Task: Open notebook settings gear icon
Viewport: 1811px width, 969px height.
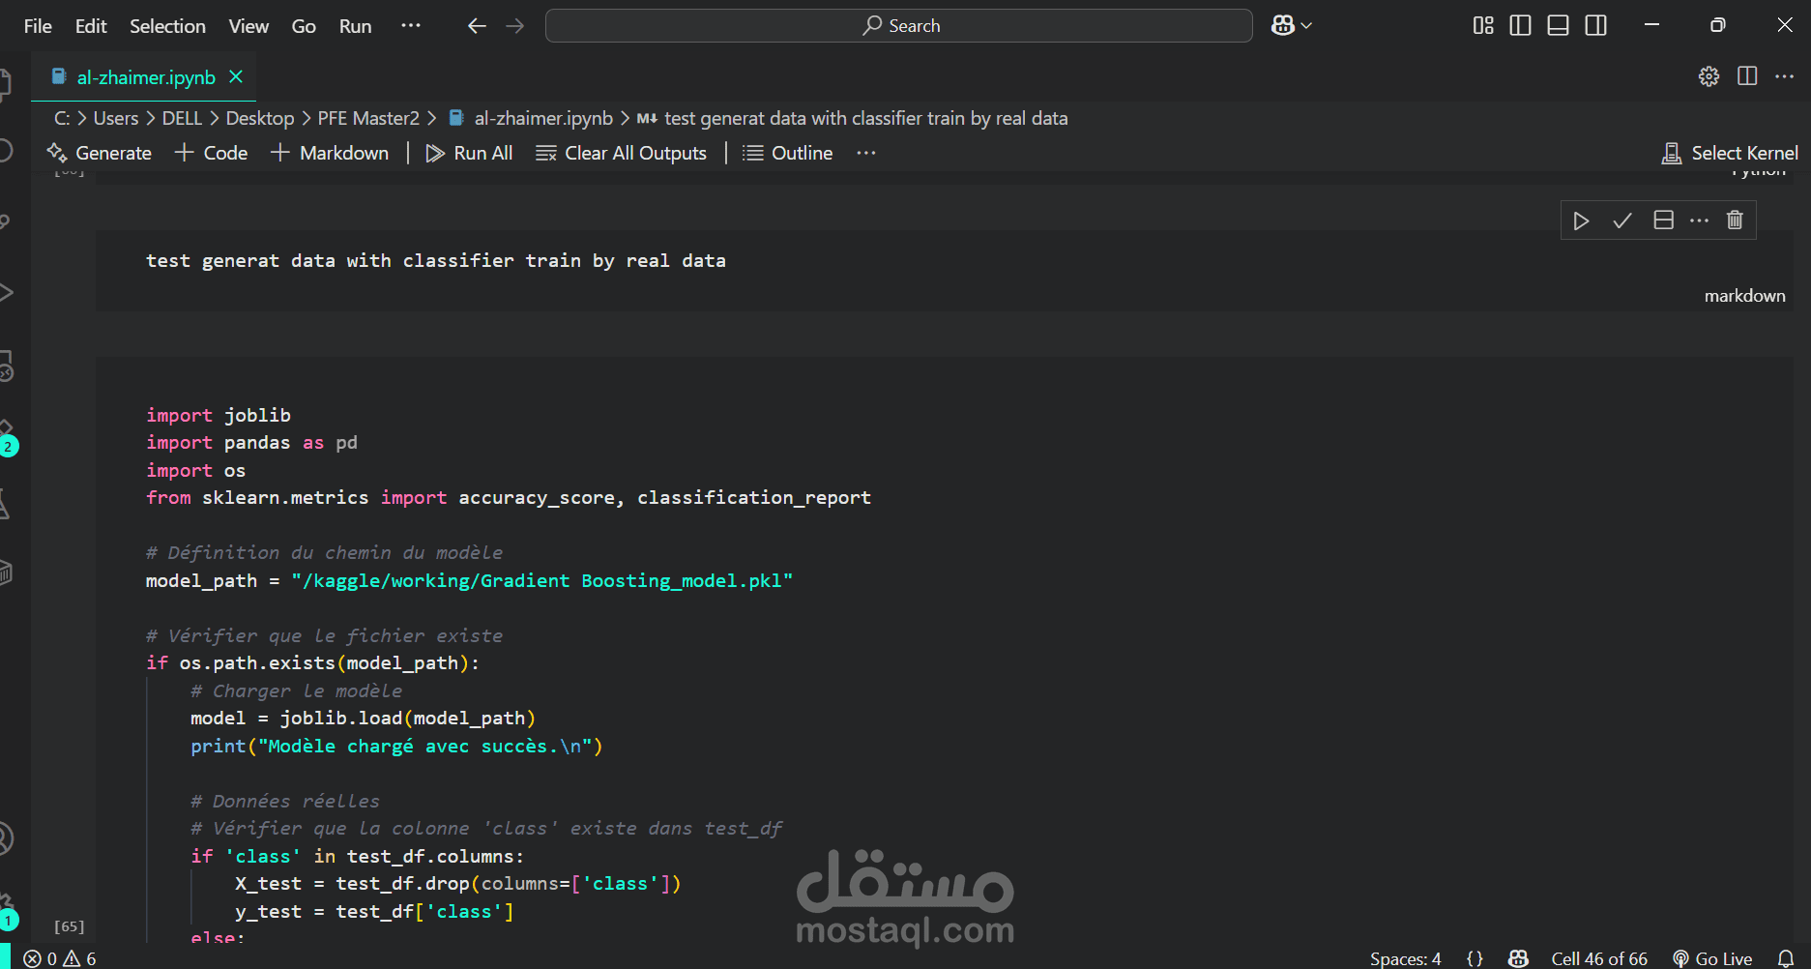Action: click(1709, 76)
